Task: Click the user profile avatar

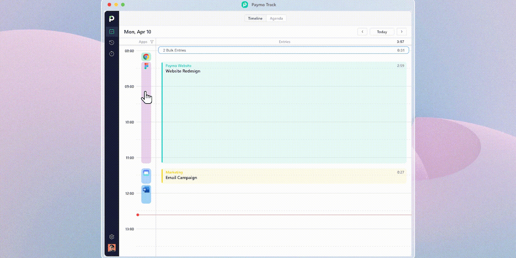Action: [112, 247]
